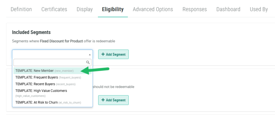The width and height of the screenshot is (275, 115).
Task: Type in the segment search field
Action: (x=50, y=62)
